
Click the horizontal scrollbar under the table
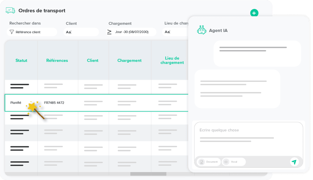tap(148, 174)
